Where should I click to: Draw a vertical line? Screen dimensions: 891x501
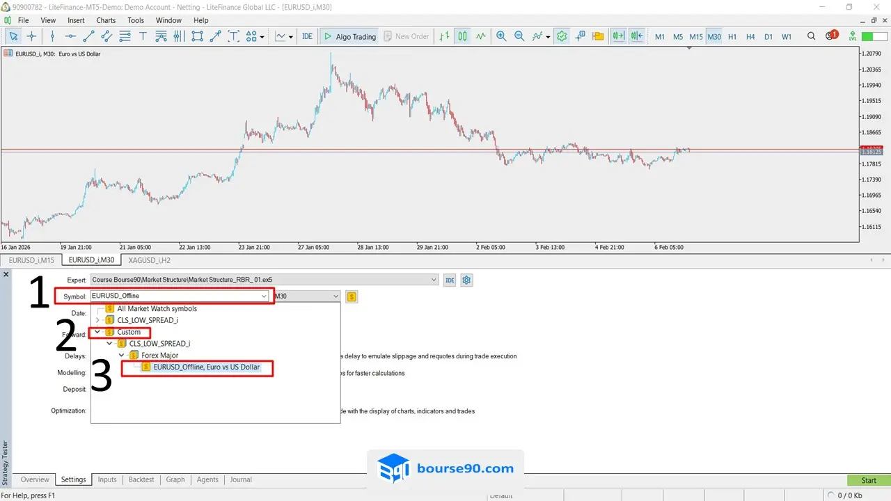click(52, 36)
